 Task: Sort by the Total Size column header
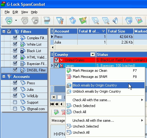(120, 31)
